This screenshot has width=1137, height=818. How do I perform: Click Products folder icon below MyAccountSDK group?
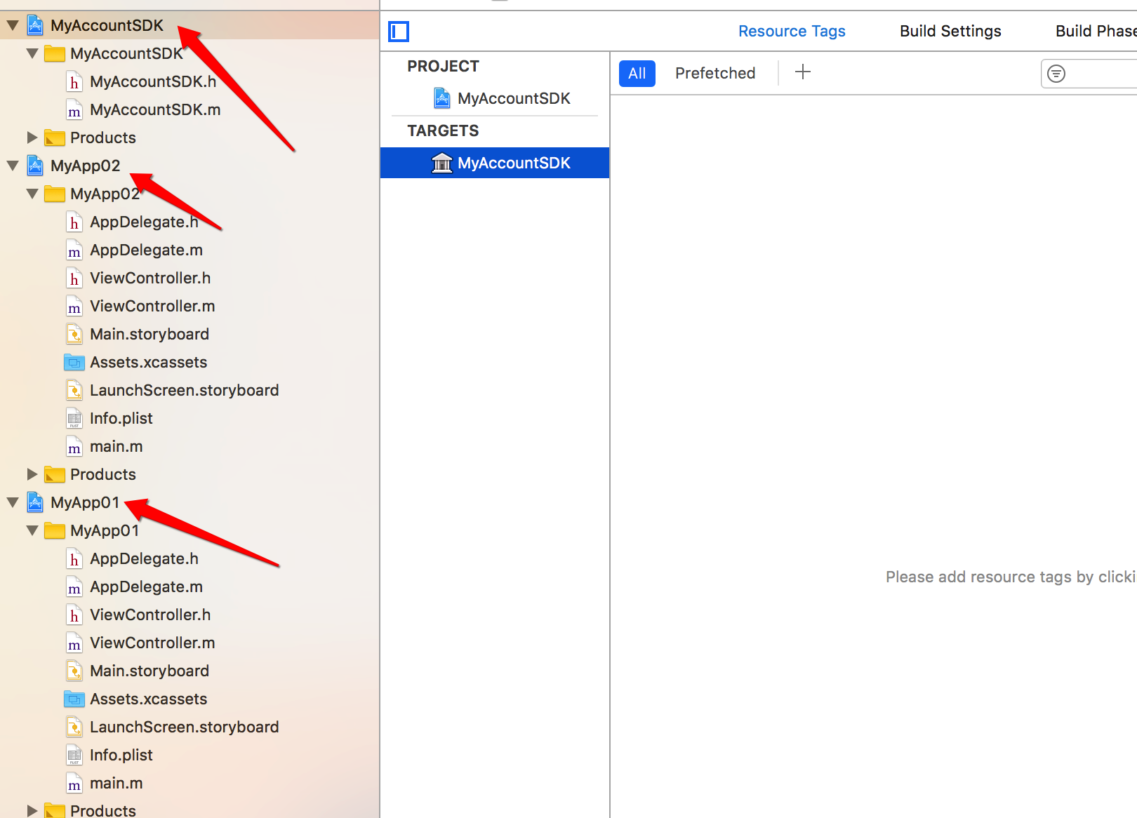55,138
